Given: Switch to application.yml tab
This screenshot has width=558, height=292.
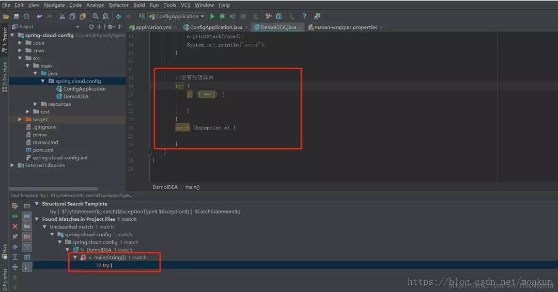Looking at the screenshot, I should 153,27.
